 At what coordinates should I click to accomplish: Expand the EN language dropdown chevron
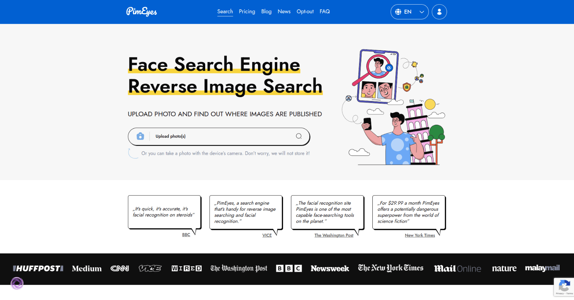[422, 12]
